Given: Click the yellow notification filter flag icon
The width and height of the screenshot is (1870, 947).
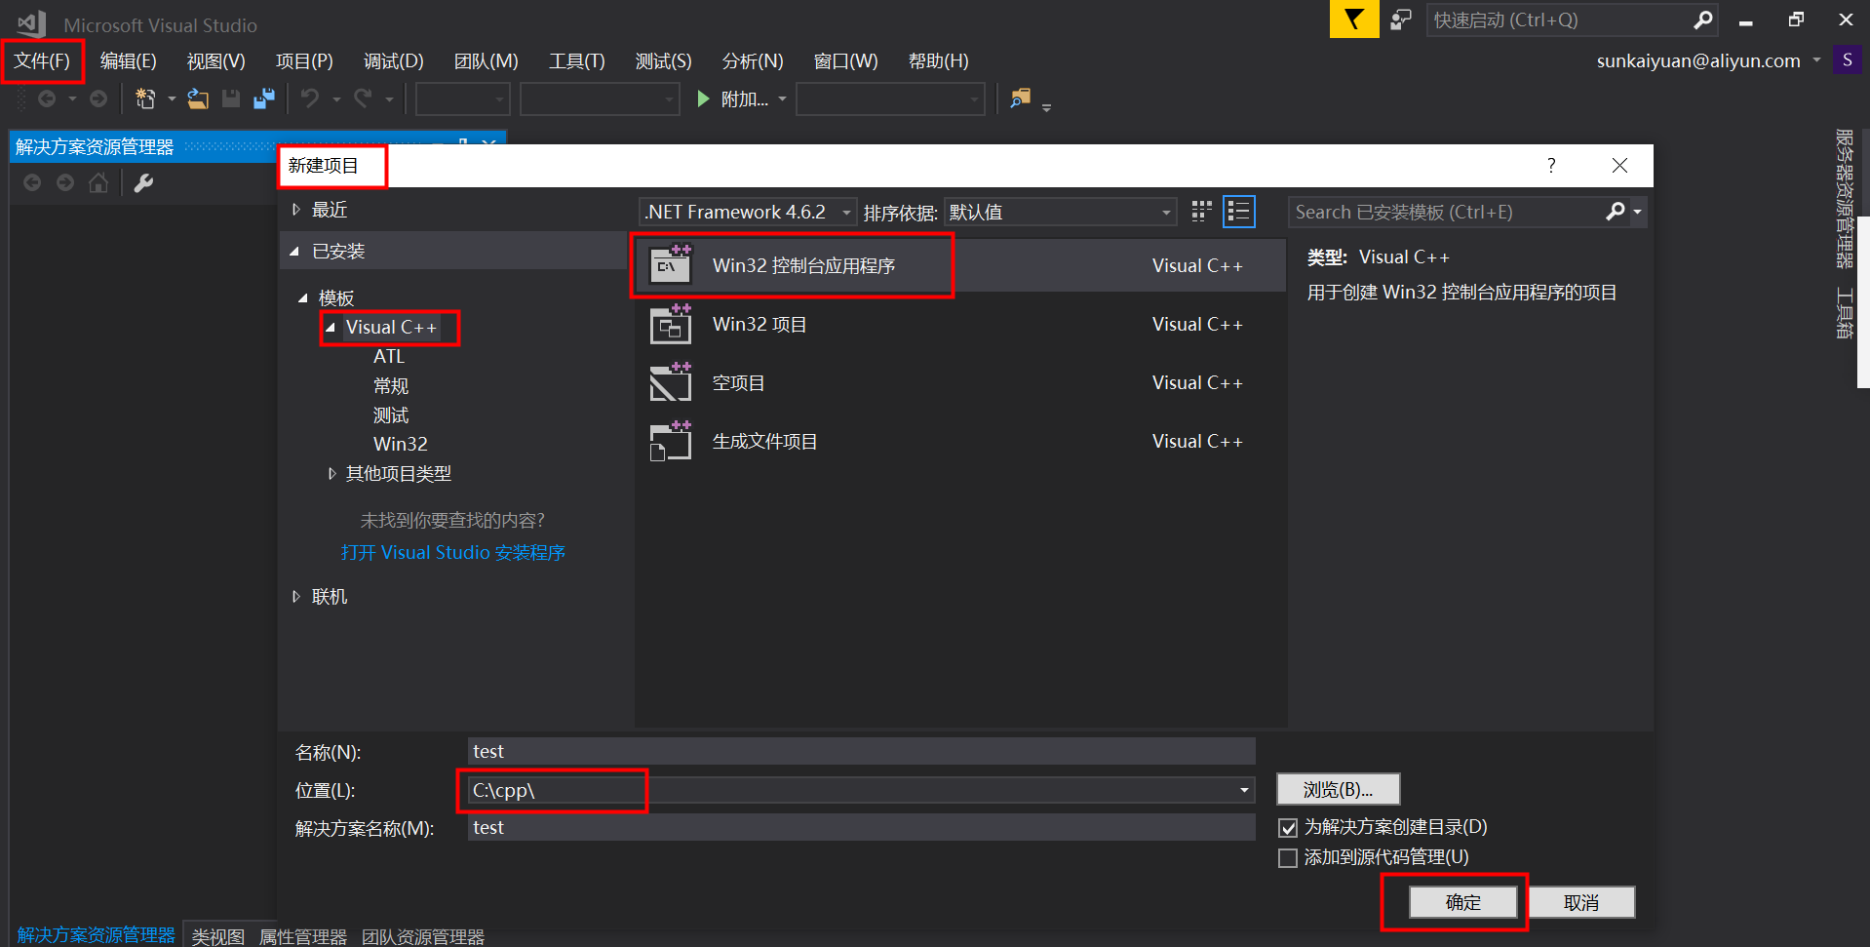Looking at the screenshot, I should 1354,20.
